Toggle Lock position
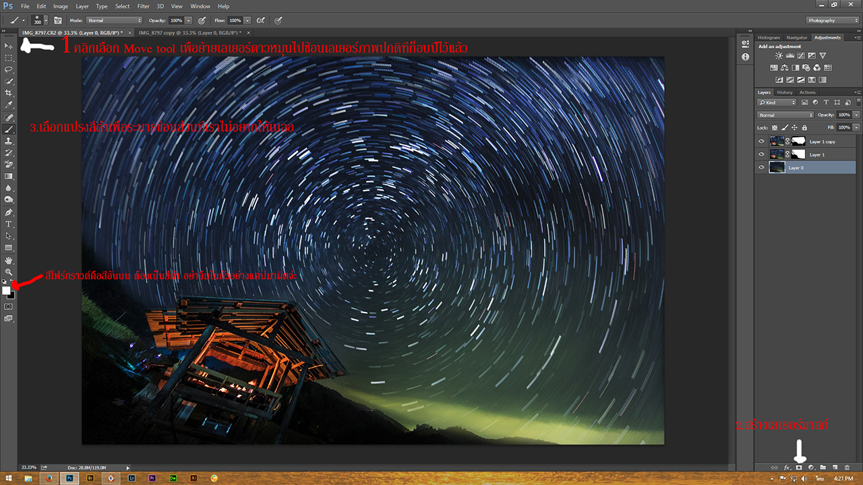This screenshot has height=485, width=863. (794, 127)
